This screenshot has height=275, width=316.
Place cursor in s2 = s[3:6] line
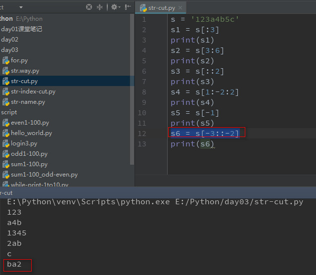(x=197, y=50)
